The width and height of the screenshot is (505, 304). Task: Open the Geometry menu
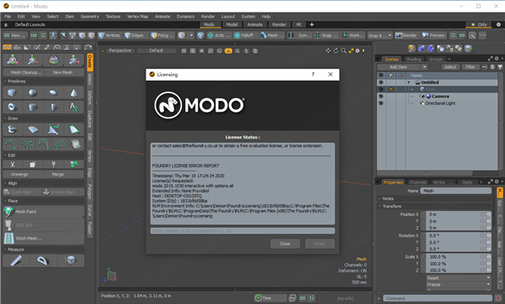tap(89, 17)
